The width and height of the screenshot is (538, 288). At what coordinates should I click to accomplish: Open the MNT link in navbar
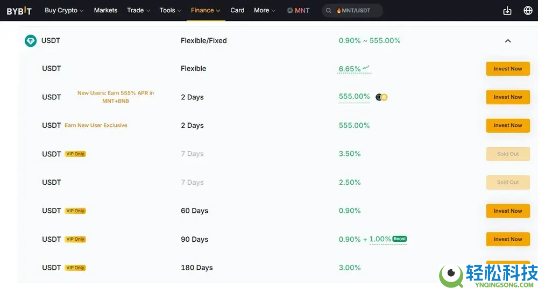click(x=298, y=11)
